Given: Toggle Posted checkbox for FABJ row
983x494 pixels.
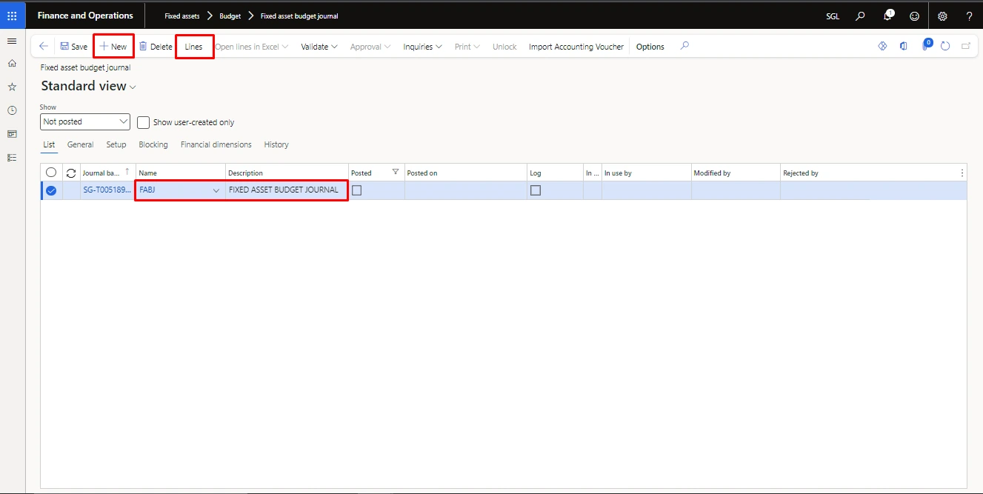Looking at the screenshot, I should [x=357, y=190].
